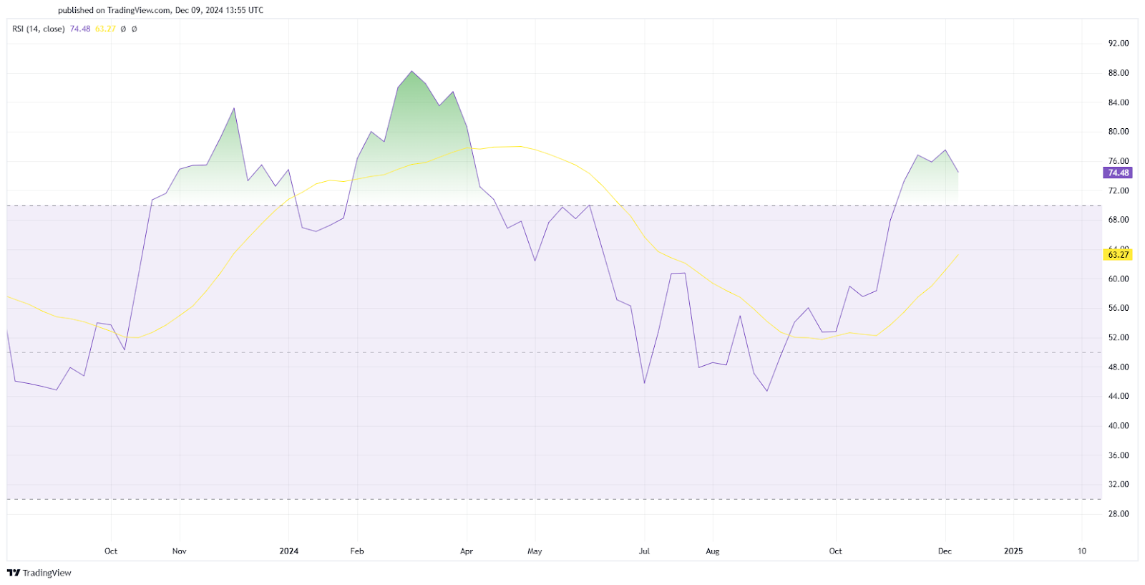Click the yellow 63.27 value in legend
Image resolution: width=1145 pixels, height=585 pixels.
click(x=105, y=29)
